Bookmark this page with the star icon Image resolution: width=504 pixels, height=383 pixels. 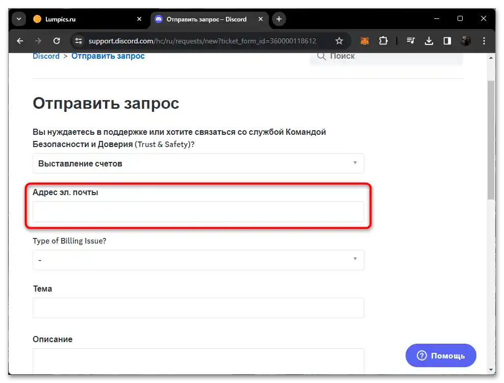pos(339,41)
